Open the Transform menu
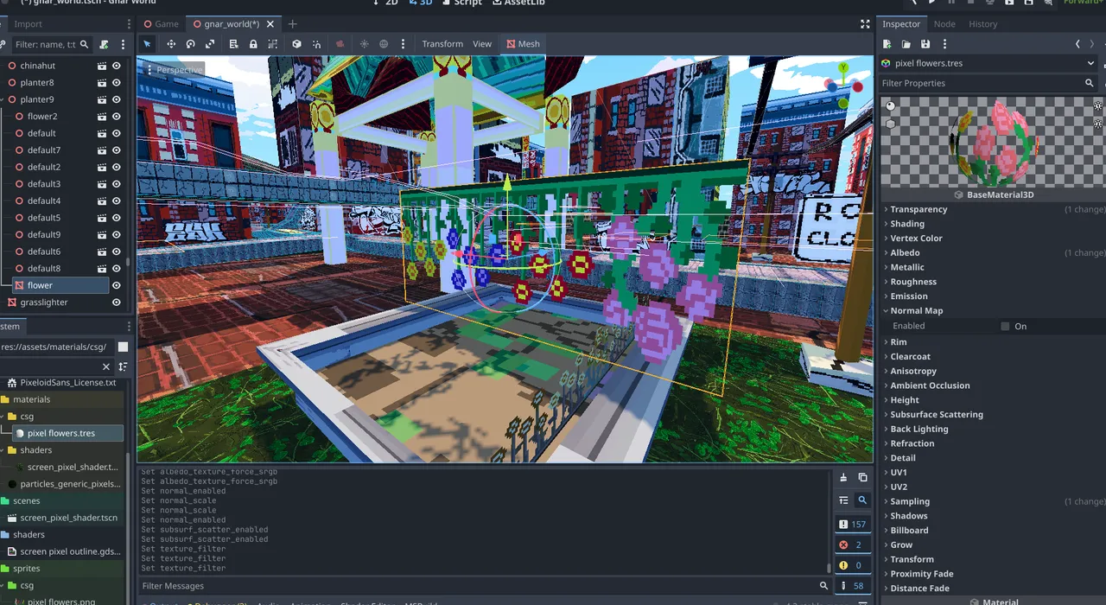Image resolution: width=1106 pixels, height=605 pixels. click(x=442, y=44)
